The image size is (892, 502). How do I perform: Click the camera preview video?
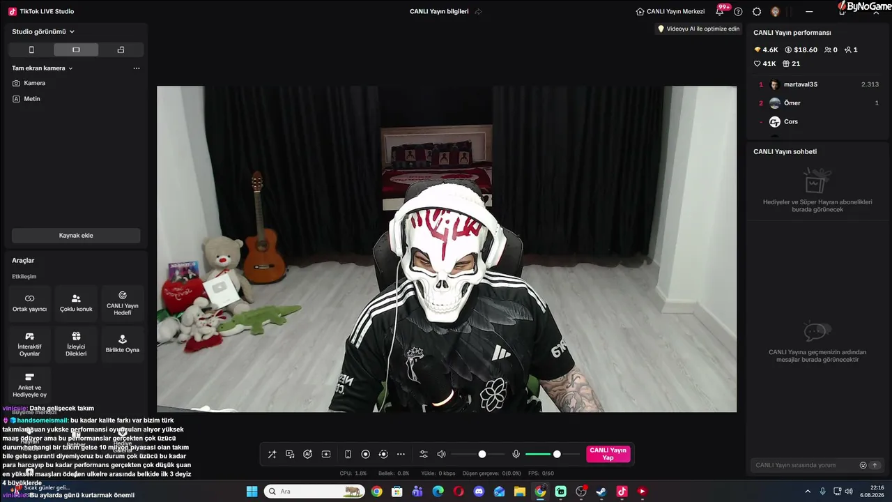click(x=447, y=249)
